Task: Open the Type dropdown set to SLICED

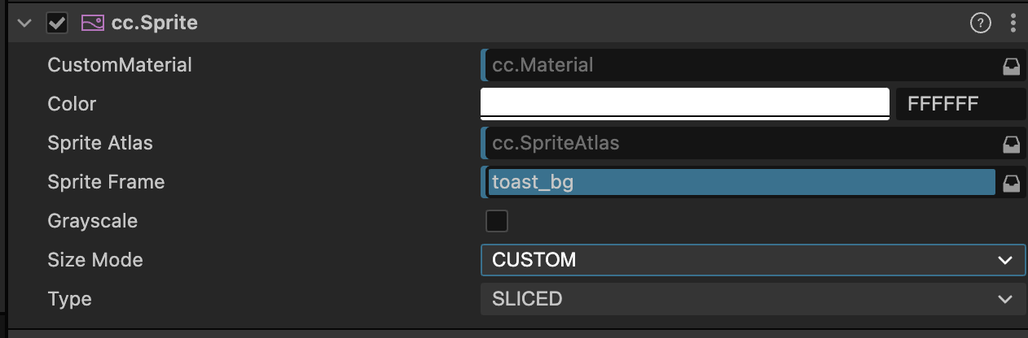Action: [x=752, y=299]
